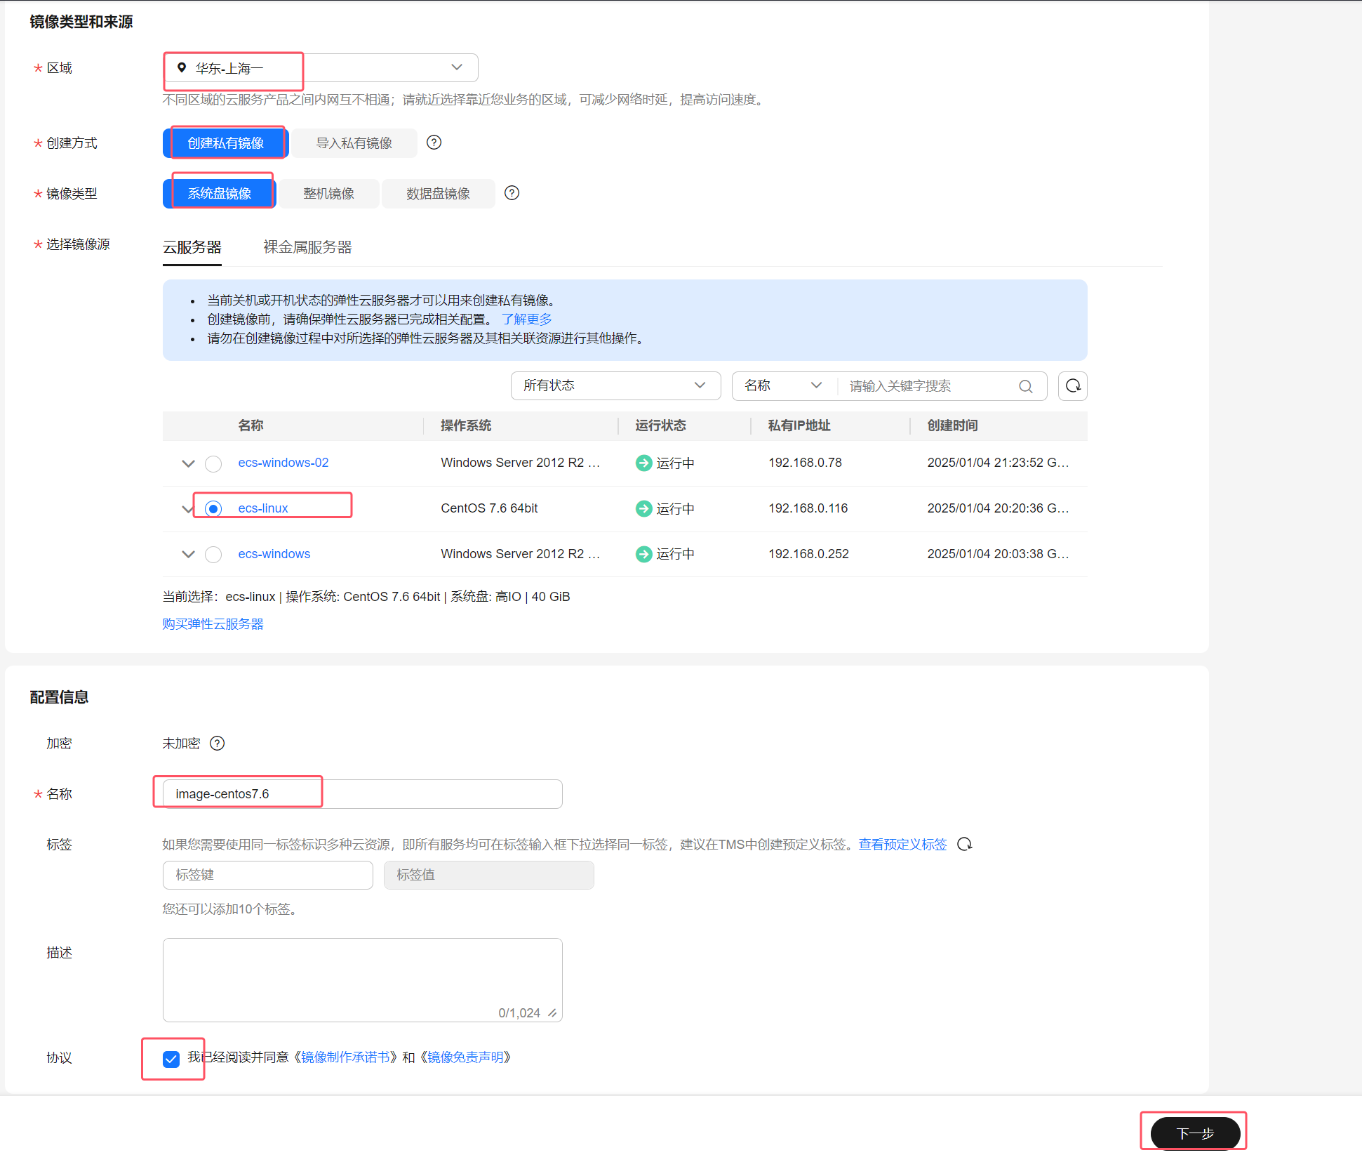Select 导入私有镜像 creation method
The height and width of the screenshot is (1162, 1362).
354,143
